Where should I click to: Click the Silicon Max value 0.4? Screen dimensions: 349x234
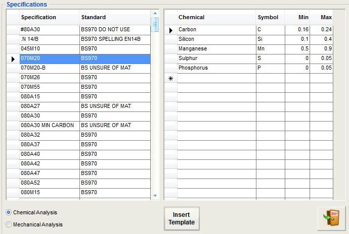pyautogui.click(x=321, y=39)
